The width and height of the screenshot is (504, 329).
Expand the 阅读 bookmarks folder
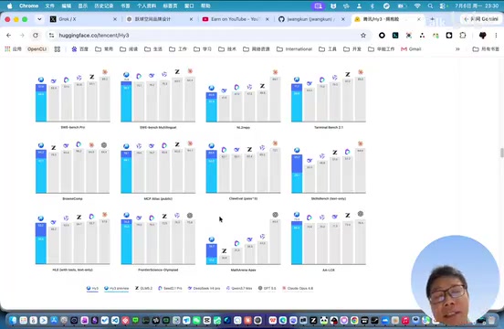click(129, 49)
